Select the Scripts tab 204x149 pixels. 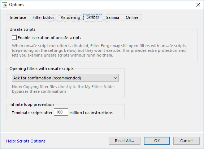coord(93,17)
